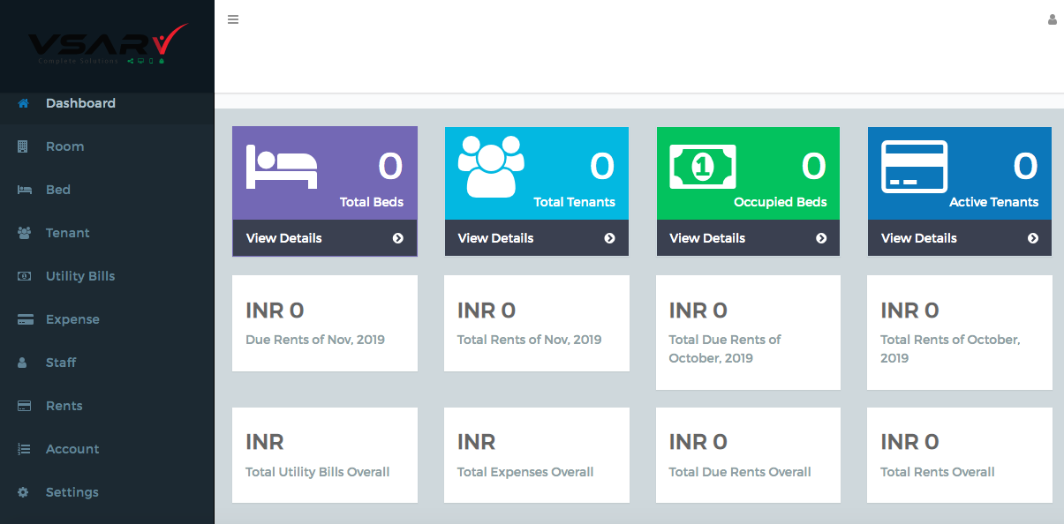
Task: Expand Active Tenants details arrow
Action: [x=1033, y=238]
